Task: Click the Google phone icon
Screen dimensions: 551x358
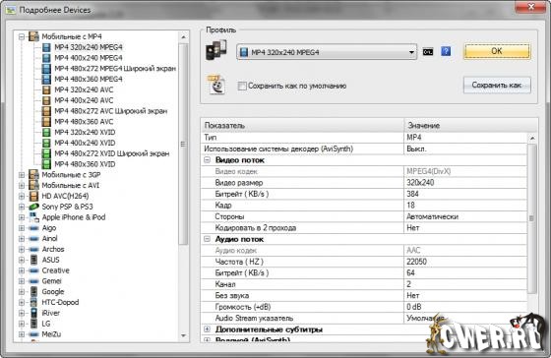Action: [x=33, y=291]
